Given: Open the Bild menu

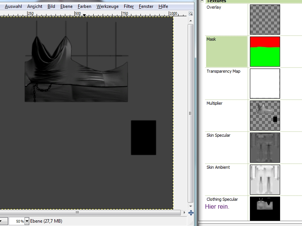Looking at the screenshot, I should pyautogui.click(x=51, y=6).
